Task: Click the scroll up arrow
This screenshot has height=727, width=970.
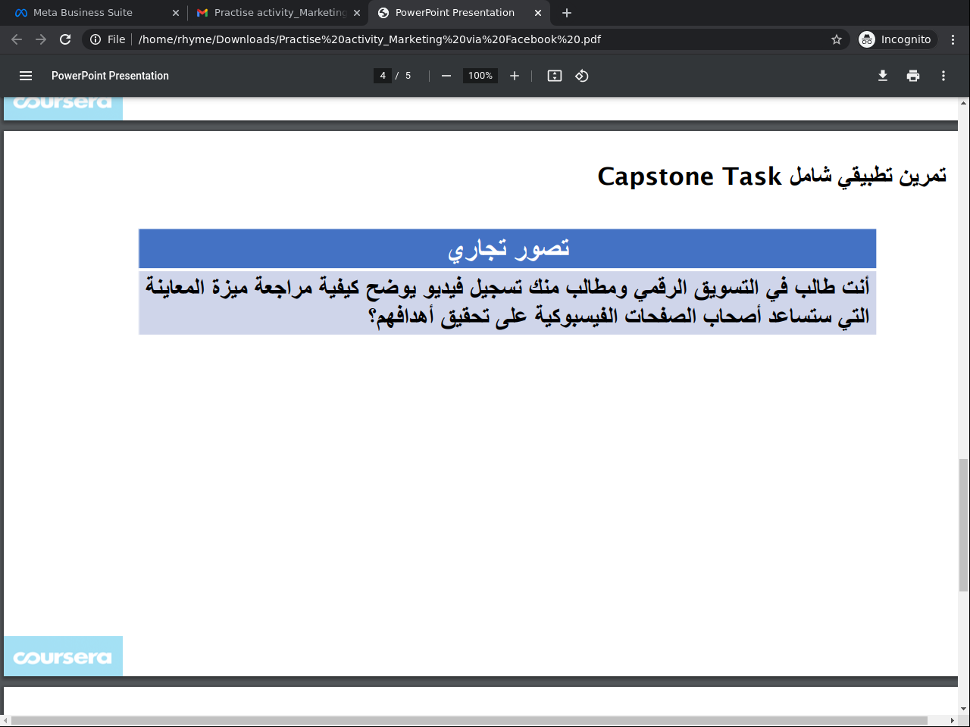Action: click(x=964, y=103)
